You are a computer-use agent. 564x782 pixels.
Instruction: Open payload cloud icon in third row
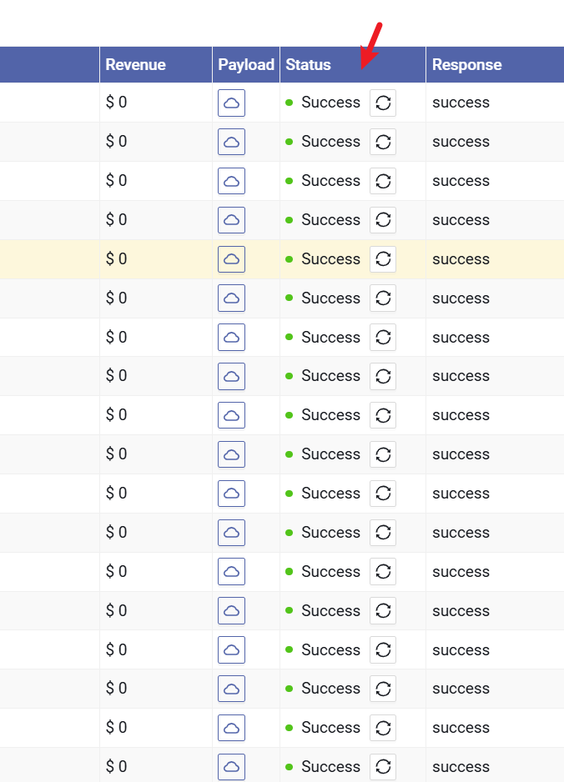tap(231, 181)
